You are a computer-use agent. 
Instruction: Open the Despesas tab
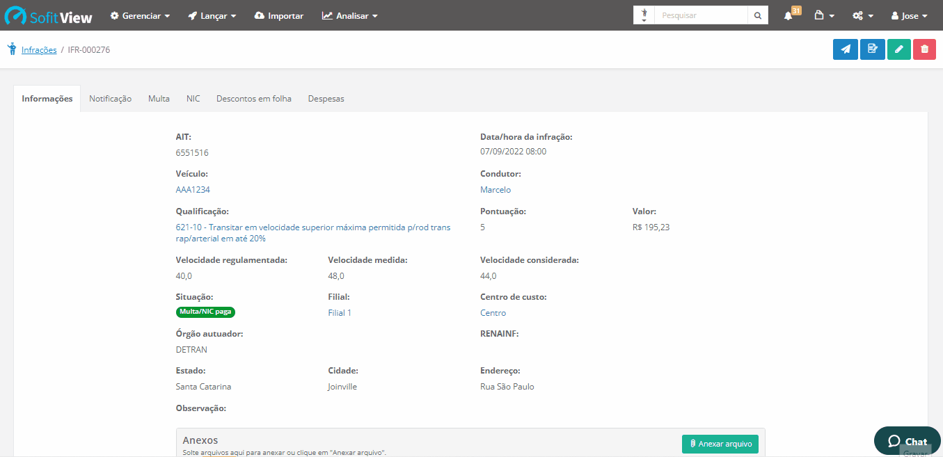click(x=326, y=99)
